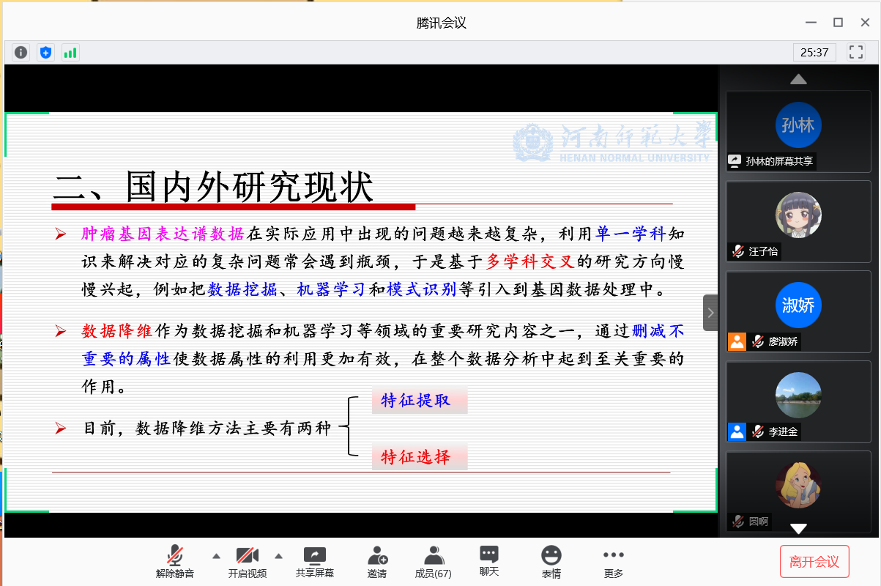Click the blue security shield icon
Image resolution: width=881 pixels, height=586 pixels.
[x=46, y=52]
